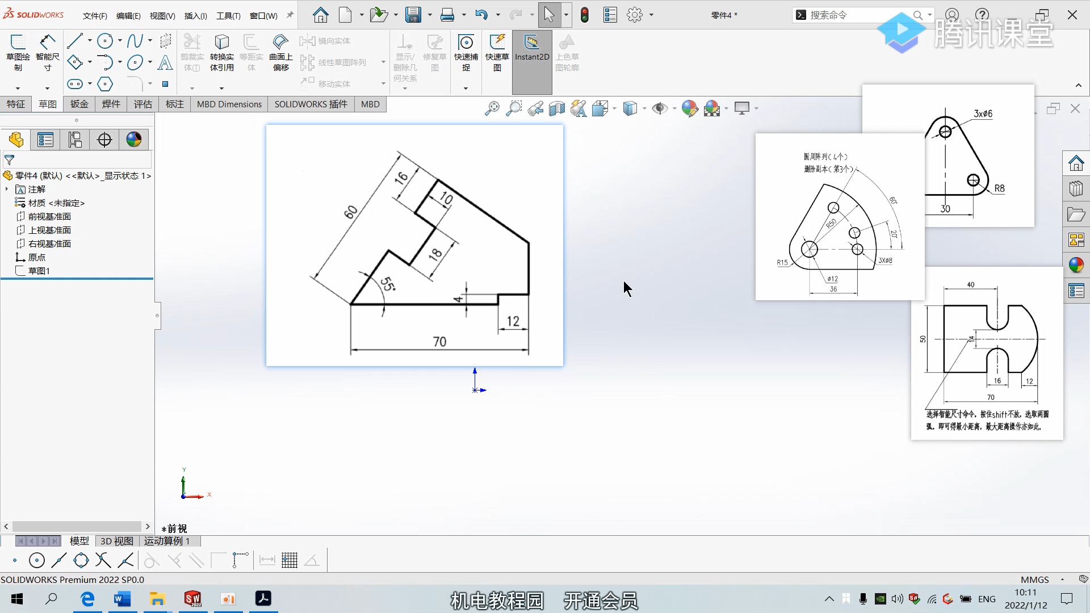
Task: Open the Options gear icon
Action: tap(635, 15)
